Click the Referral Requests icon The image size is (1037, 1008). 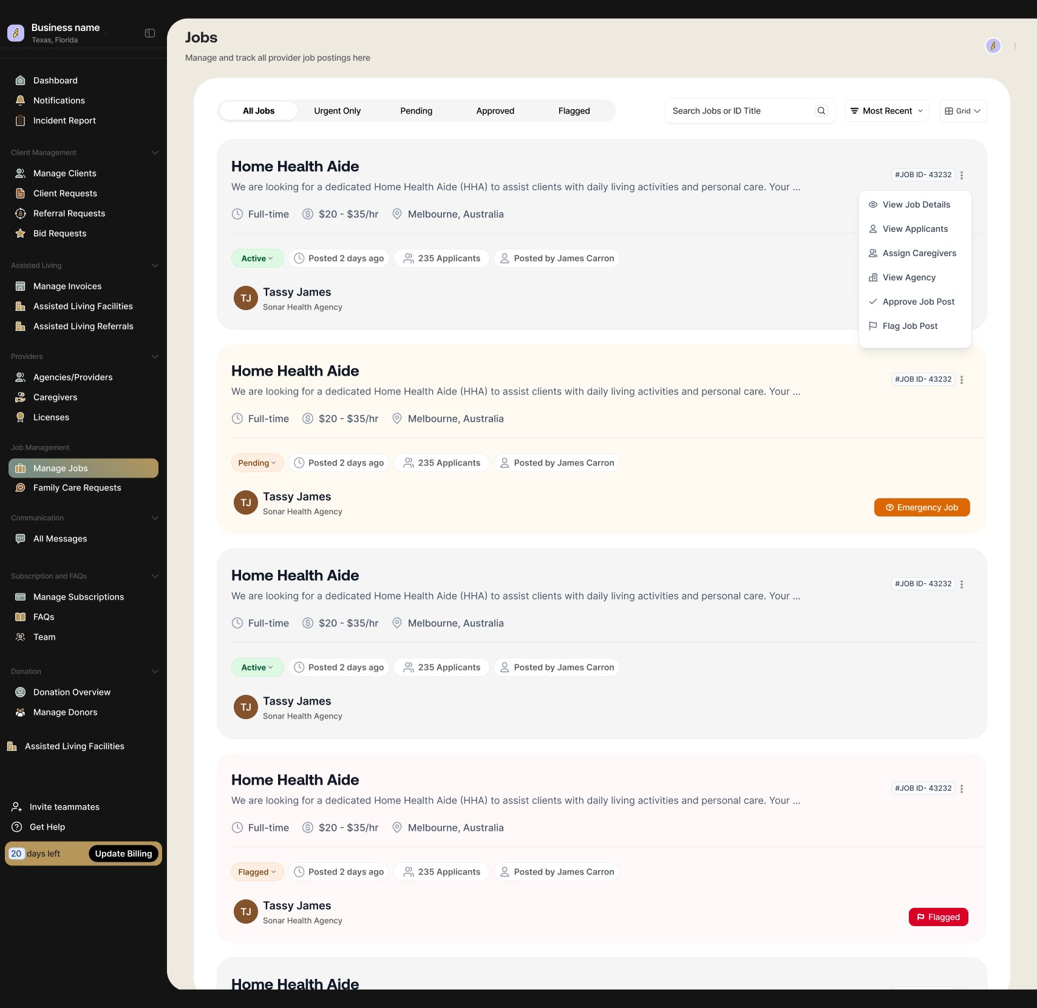(20, 214)
